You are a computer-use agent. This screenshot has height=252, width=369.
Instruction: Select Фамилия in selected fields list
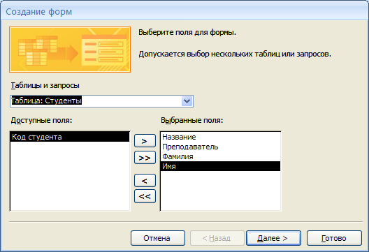[220, 156]
